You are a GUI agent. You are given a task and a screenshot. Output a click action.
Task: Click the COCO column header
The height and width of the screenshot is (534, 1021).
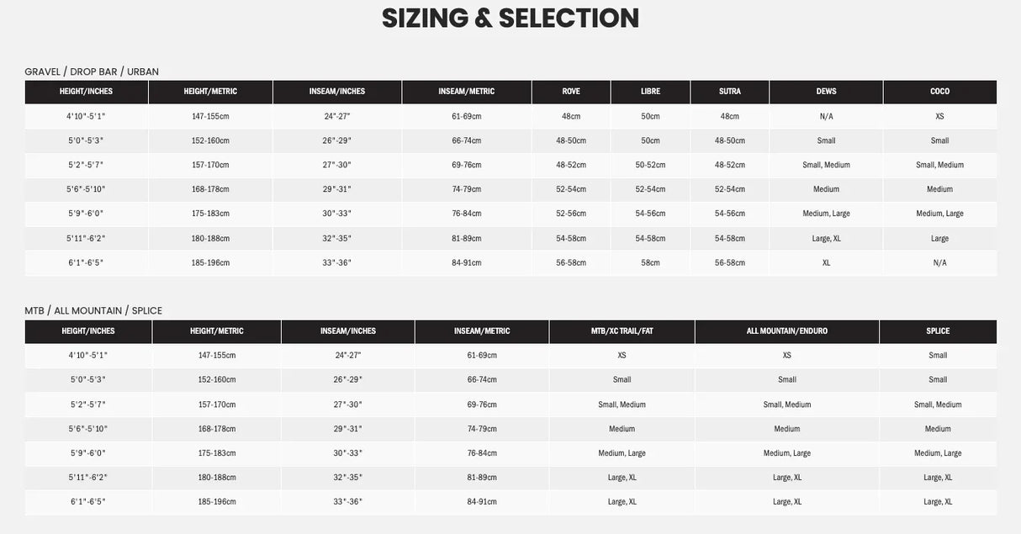click(939, 92)
